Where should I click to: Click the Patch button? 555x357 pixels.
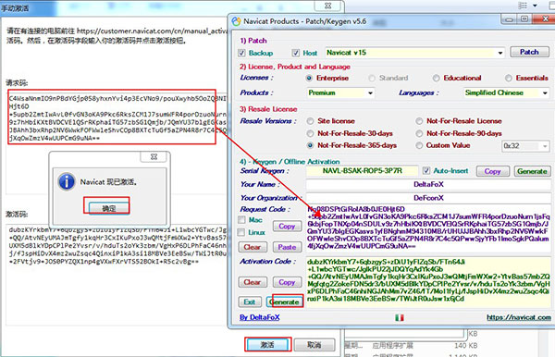[529, 52]
